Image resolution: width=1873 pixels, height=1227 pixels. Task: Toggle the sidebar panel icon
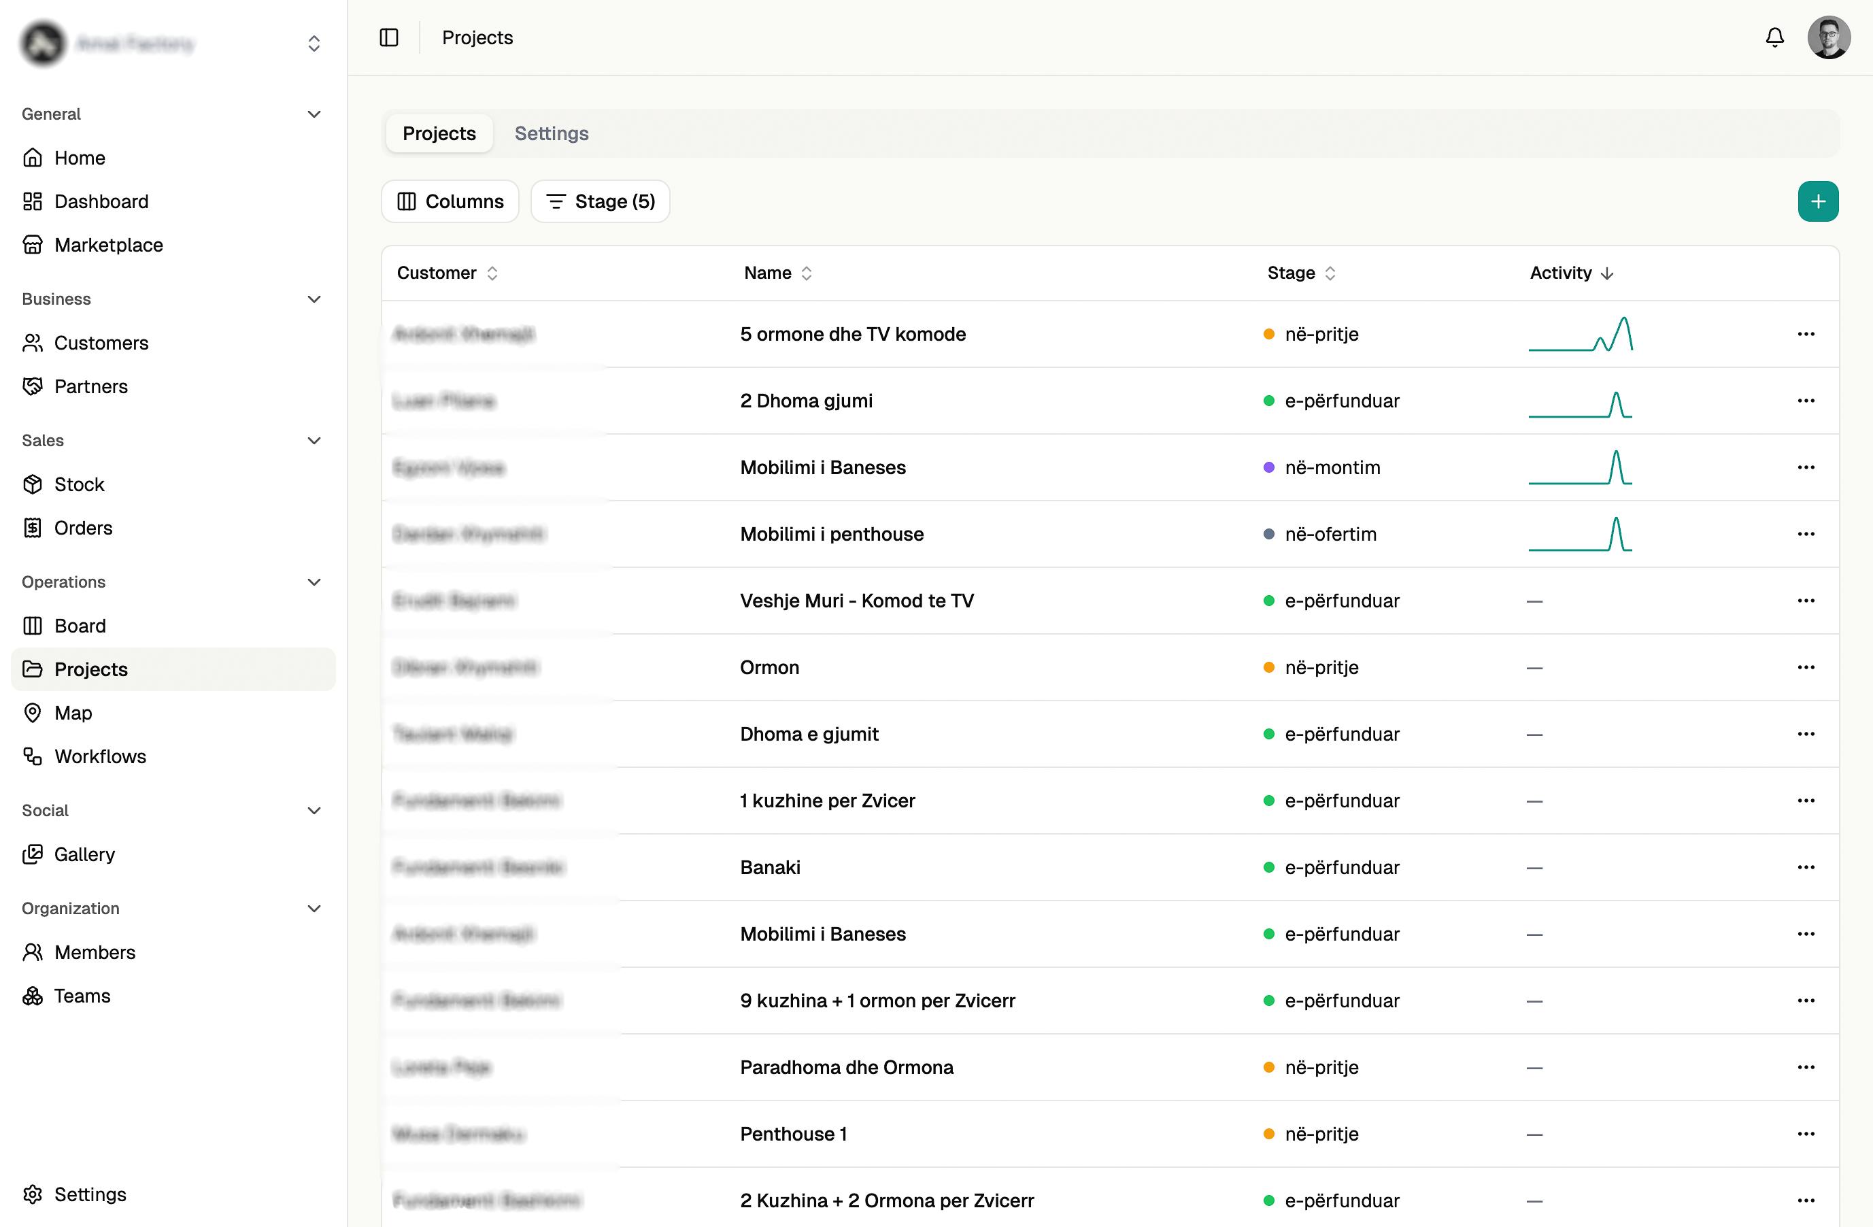[x=389, y=38]
